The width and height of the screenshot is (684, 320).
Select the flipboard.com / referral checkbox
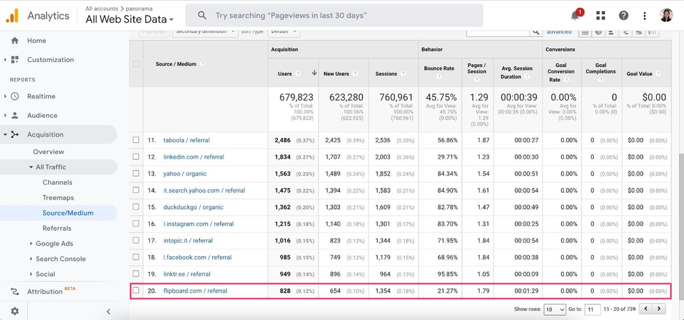136,291
